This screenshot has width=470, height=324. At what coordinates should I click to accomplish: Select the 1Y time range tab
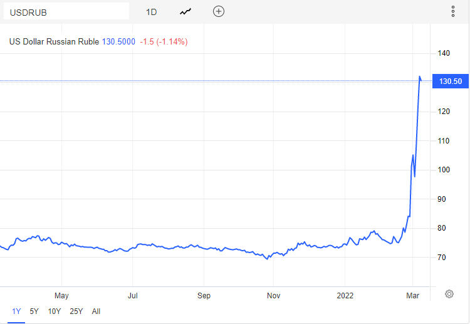[x=16, y=311]
